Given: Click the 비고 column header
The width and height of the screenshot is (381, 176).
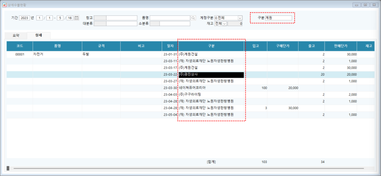Looking at the screenshot, I should pos(141,46).
